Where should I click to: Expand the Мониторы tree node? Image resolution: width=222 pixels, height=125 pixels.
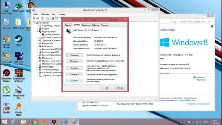37,58
